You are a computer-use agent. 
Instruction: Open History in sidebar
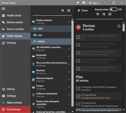coord(15,89)
